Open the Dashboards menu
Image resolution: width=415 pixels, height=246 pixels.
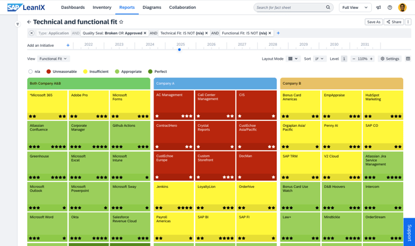73,7
